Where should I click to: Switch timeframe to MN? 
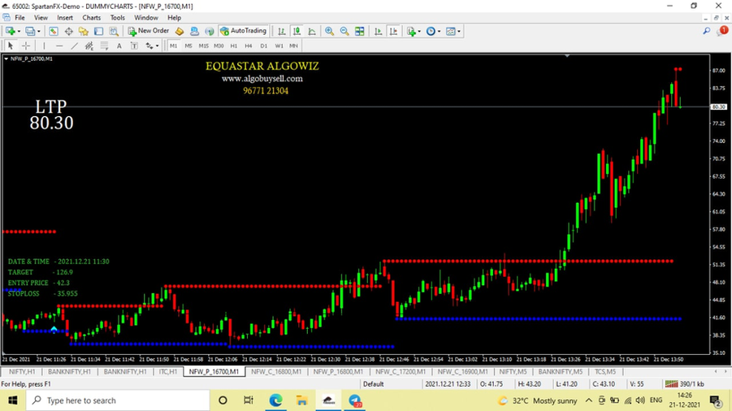(x=293, y=45)
